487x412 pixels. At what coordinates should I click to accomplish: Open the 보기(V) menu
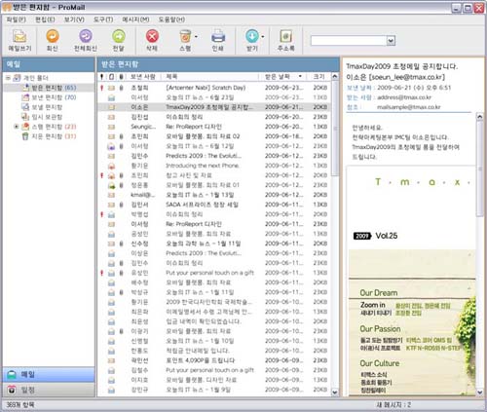coord(74,19)
